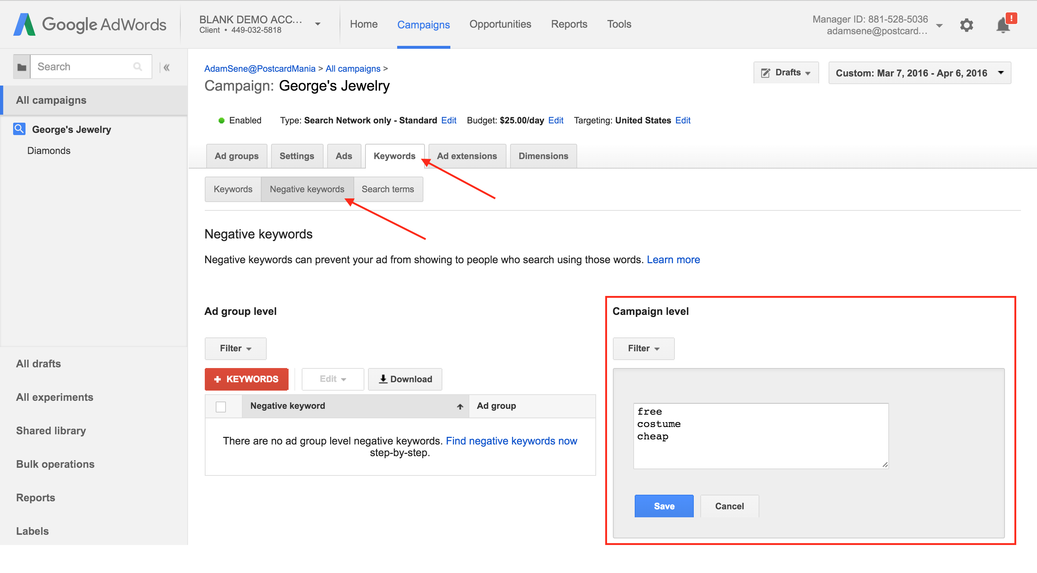
Task: Select the Search terms sub-tab
Action: [388, 189]
